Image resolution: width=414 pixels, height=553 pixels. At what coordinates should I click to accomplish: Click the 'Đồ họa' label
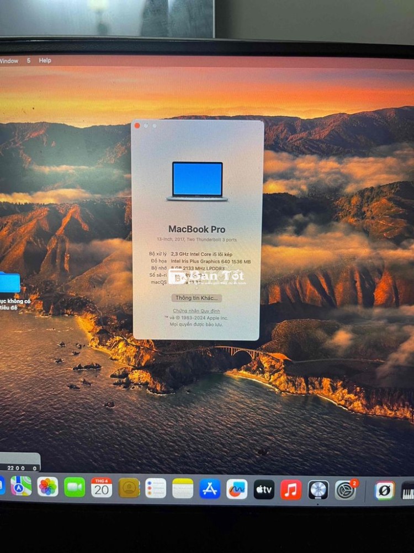(159, 261)
